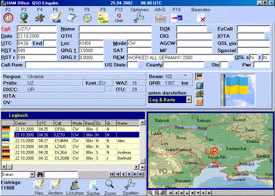Click the icon above the DX button

[x=199, y=93]
